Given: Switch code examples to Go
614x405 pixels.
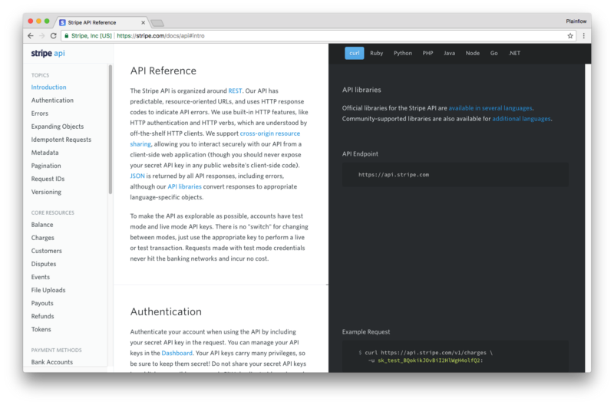Looking at the screenshot, I should [x=494, y=53].
